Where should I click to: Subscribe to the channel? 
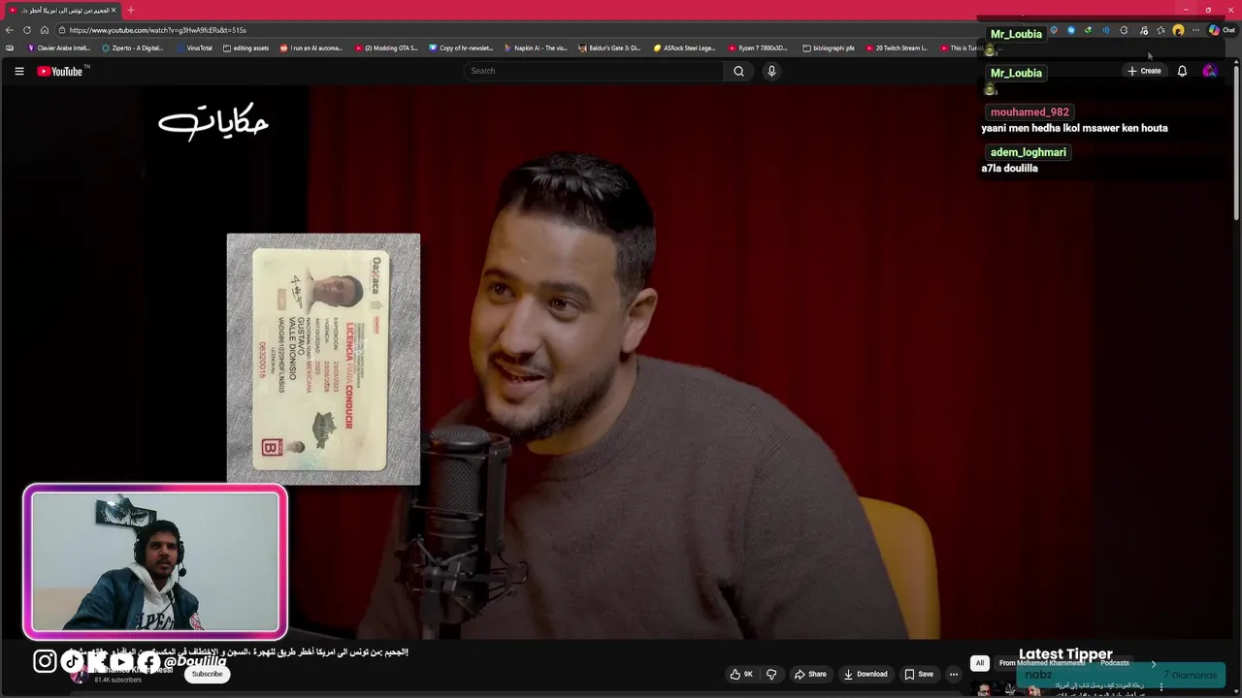(207, 674)
